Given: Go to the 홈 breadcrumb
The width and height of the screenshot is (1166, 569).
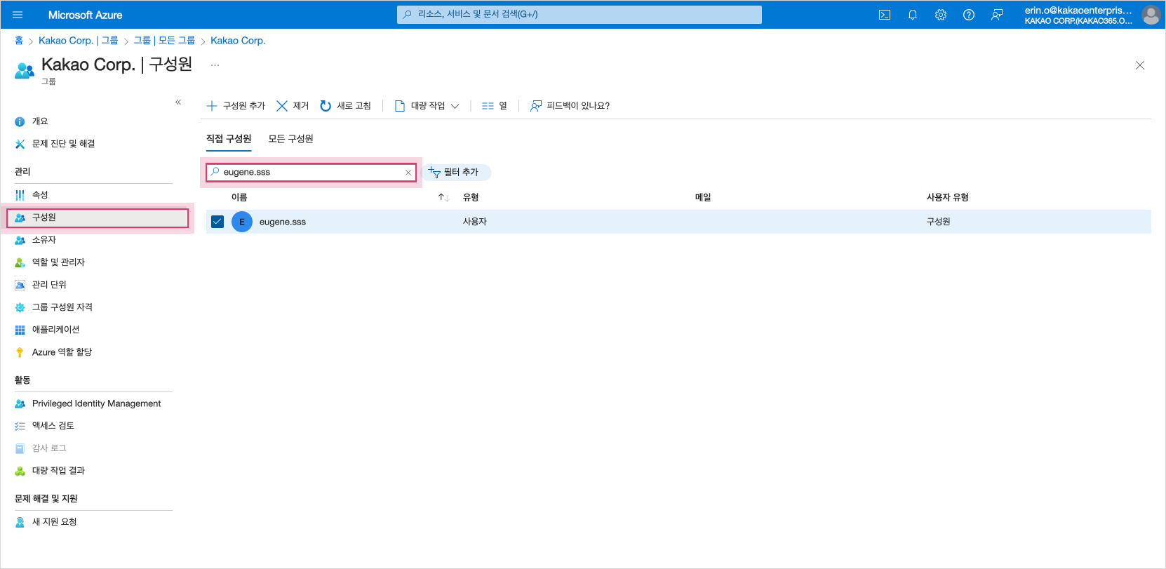Looking at the screenshot, I should [x=19, y=41].
